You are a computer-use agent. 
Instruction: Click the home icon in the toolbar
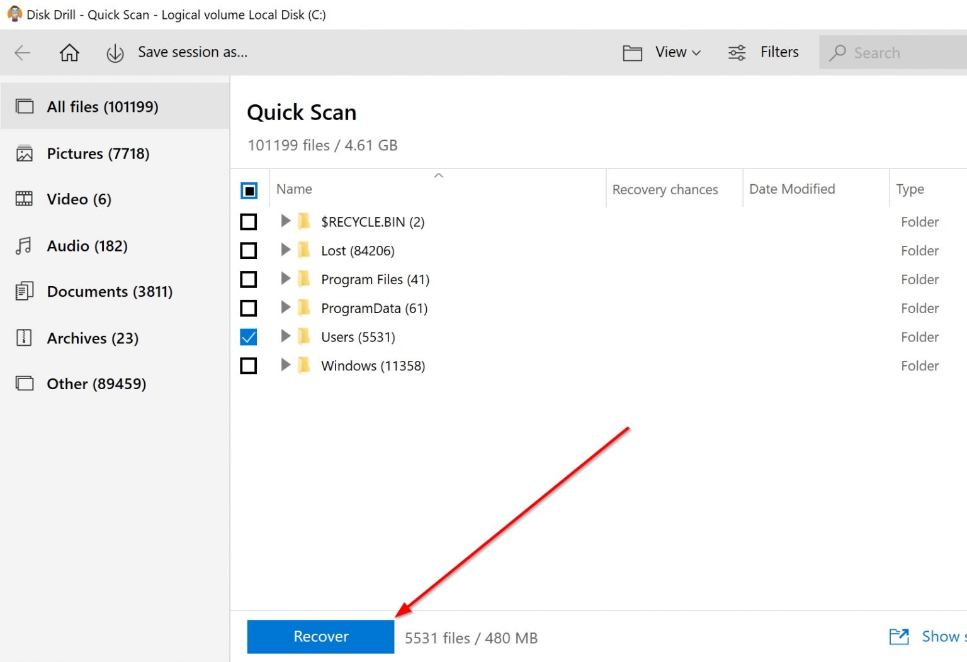coord(69,52)
